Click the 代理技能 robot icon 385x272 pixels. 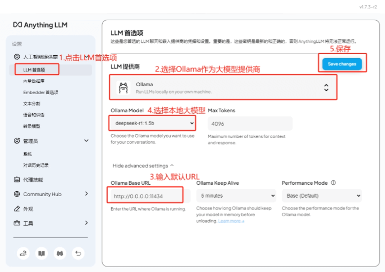point(17,180)
